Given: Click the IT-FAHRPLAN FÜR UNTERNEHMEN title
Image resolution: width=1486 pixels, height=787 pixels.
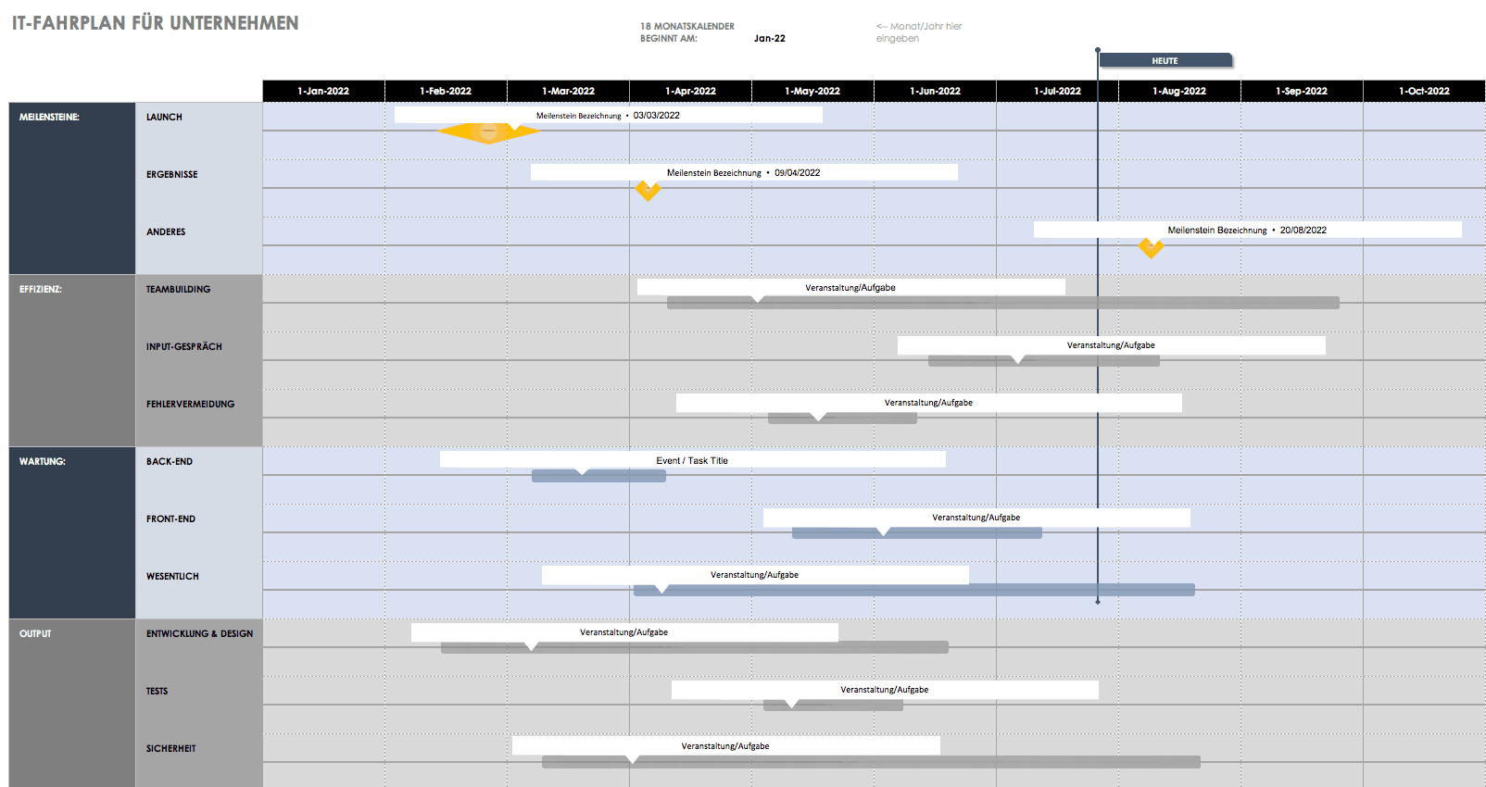Looking at the screenshot, I should [x=156, y=23].
